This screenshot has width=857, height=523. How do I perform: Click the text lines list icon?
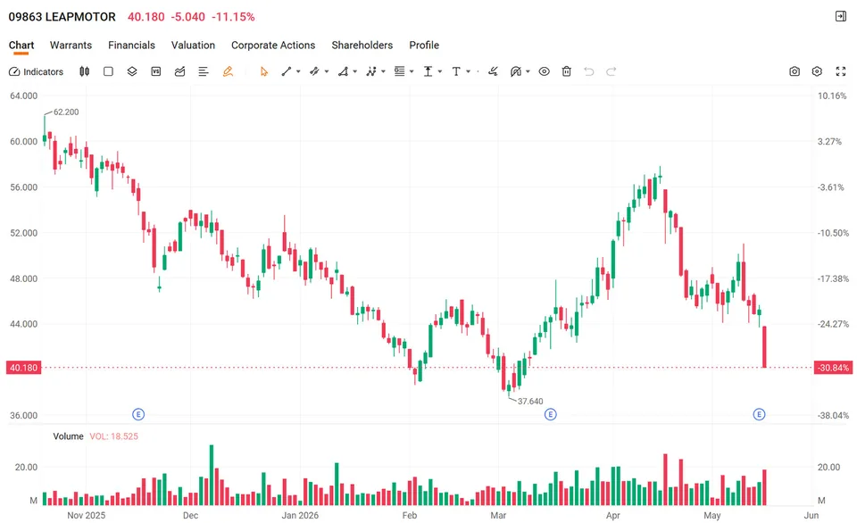coord(204,71)
